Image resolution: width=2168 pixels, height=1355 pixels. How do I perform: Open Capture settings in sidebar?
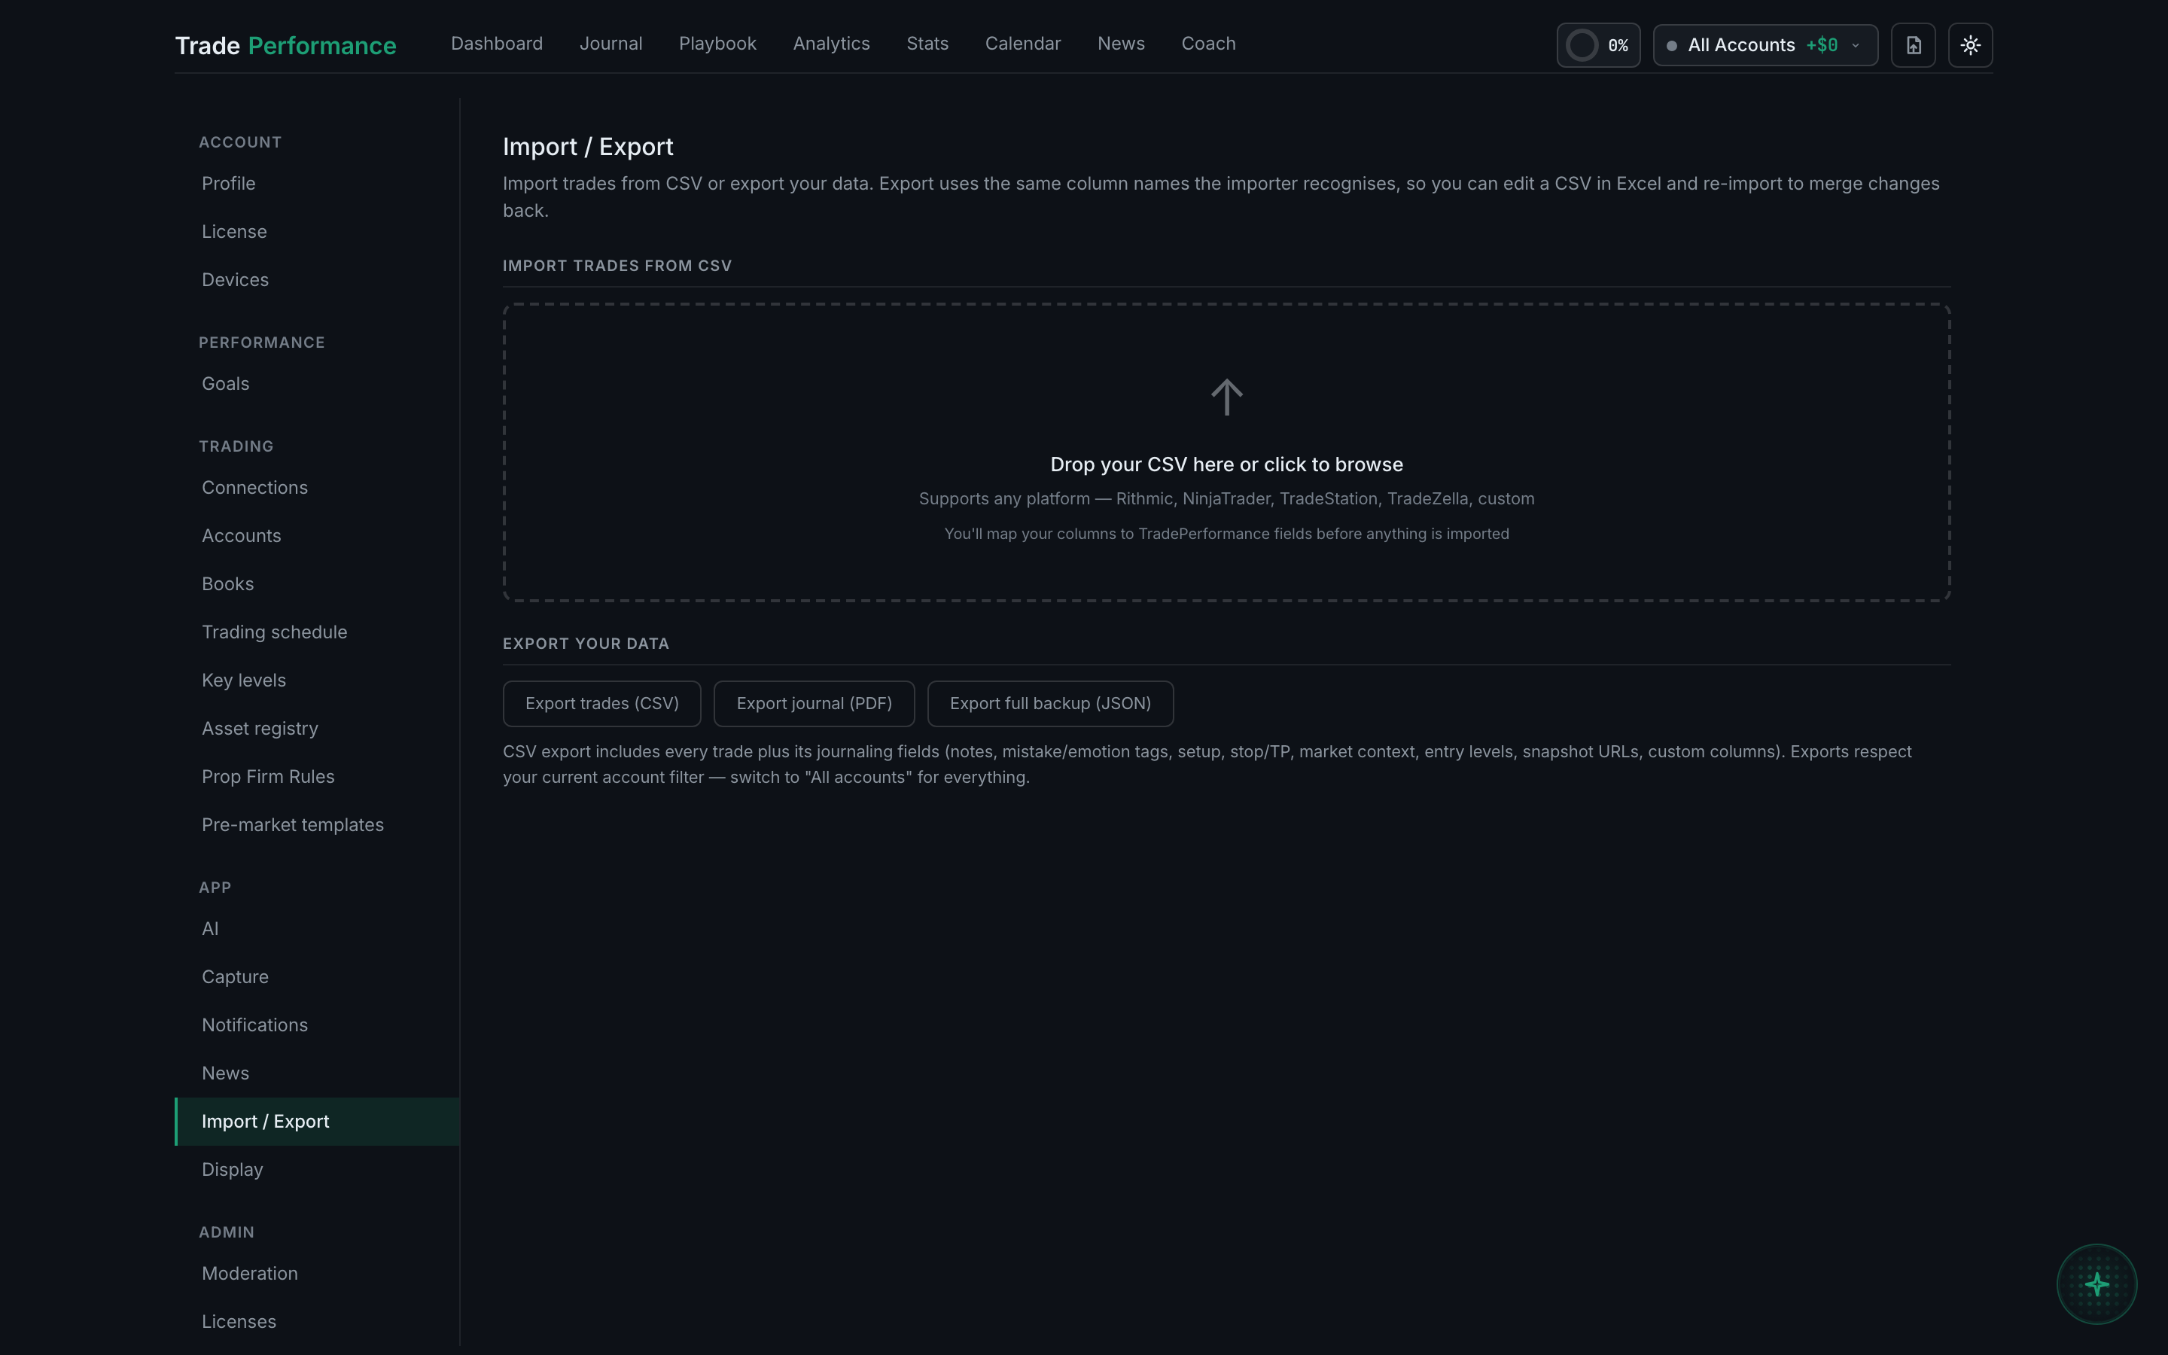pos(317,977)
